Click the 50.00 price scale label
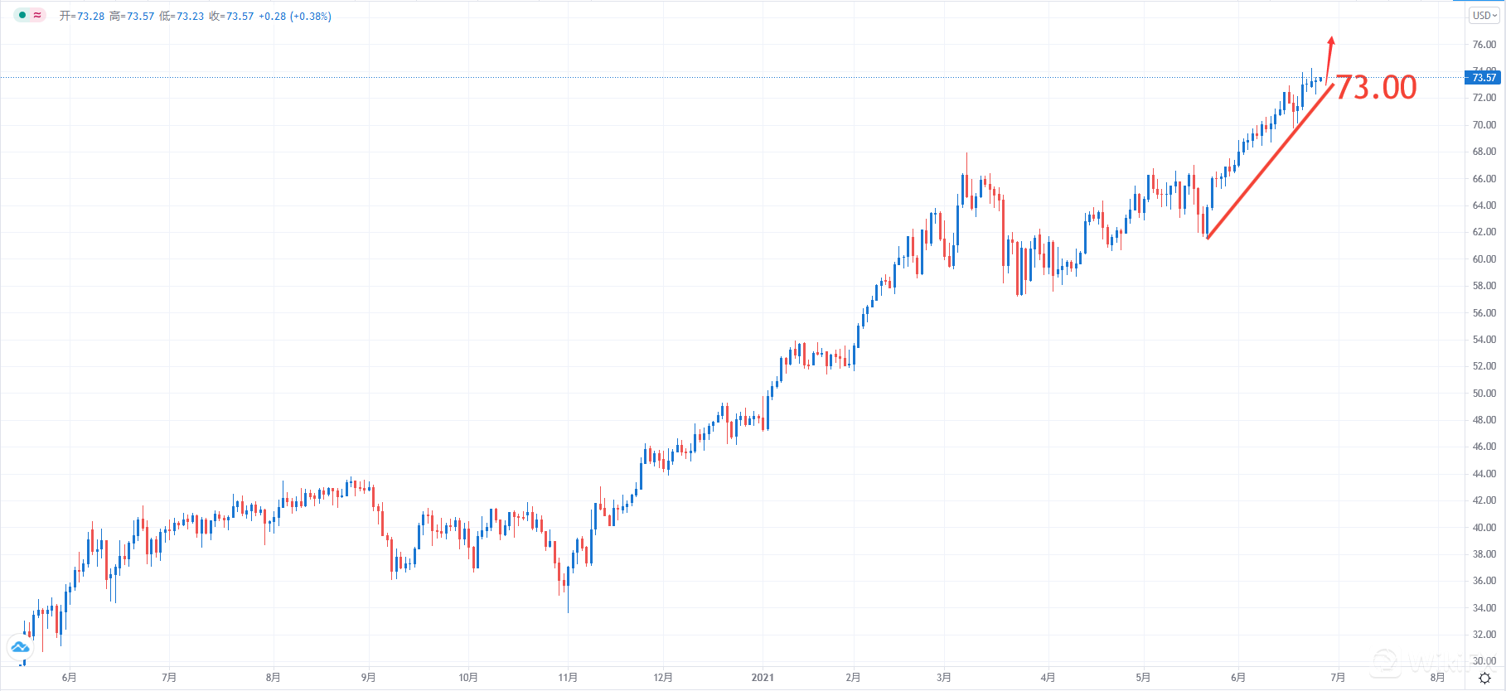This screenshot has height=691, width=1506. (1484, 394)
